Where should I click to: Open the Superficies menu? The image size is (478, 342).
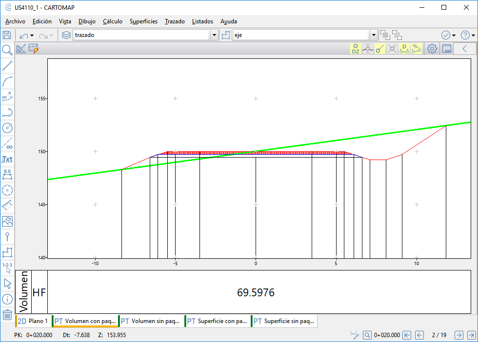[143, 21]
